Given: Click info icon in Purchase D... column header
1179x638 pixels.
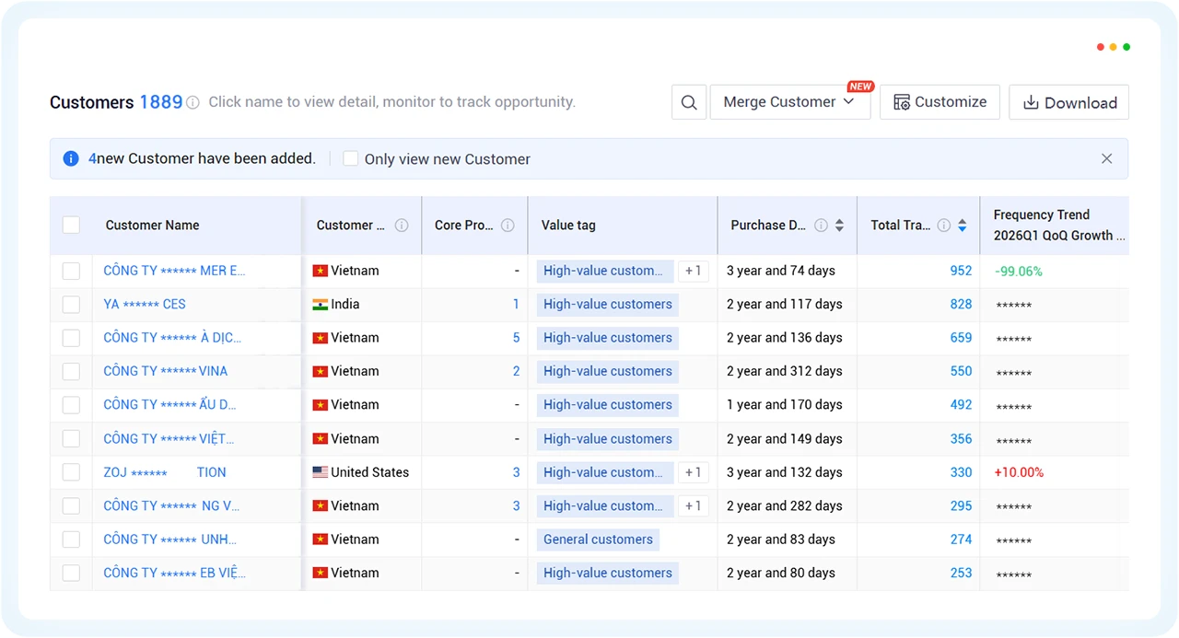Looking at the screenshot, I should [821, 225].
